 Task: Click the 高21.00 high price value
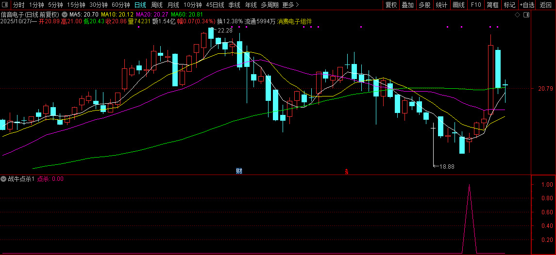(71, 21)
